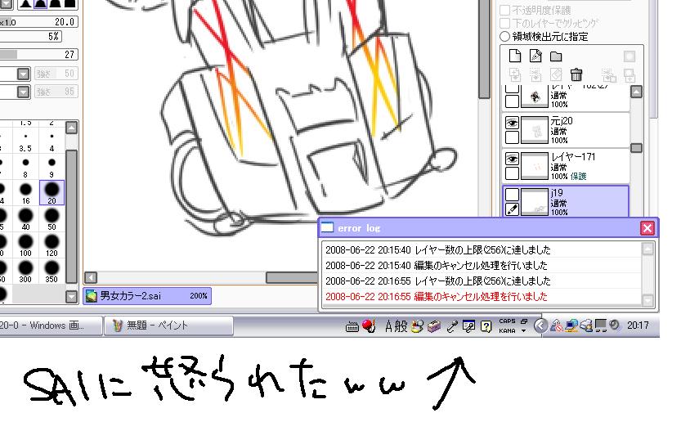The width and height of the screenshot is (681, 431).
Task: Click the clear layer eraser icon
Action: 556,74
